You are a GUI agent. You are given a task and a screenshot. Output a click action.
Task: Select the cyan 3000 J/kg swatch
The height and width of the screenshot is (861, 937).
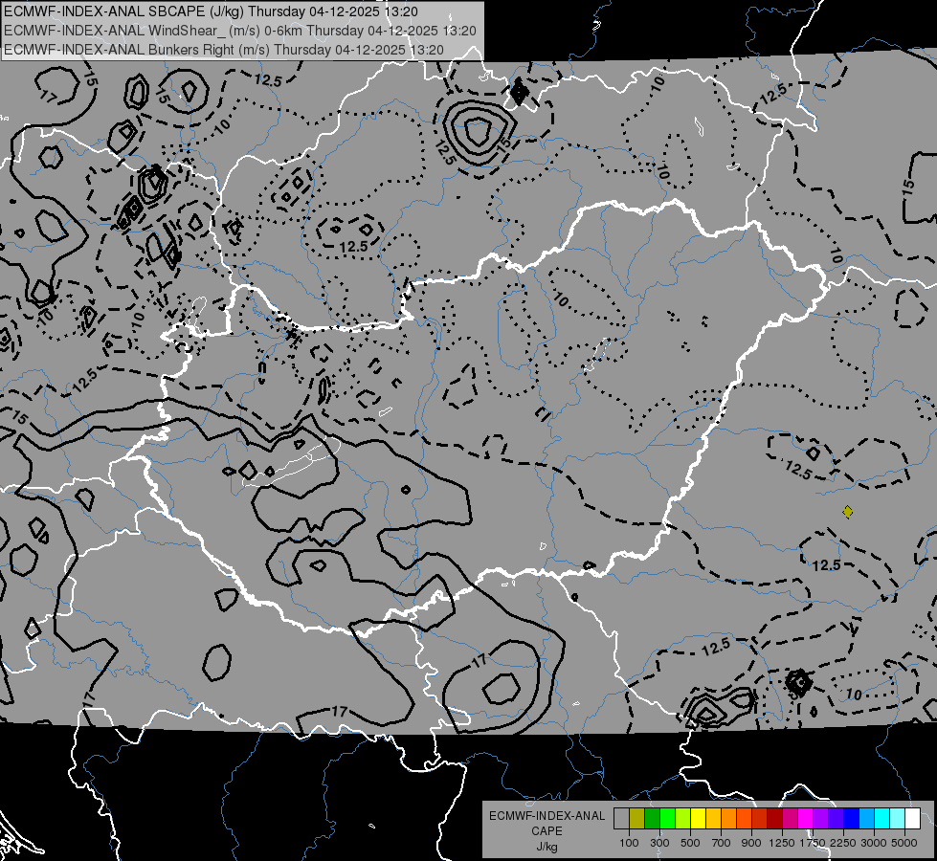[882, 819]
